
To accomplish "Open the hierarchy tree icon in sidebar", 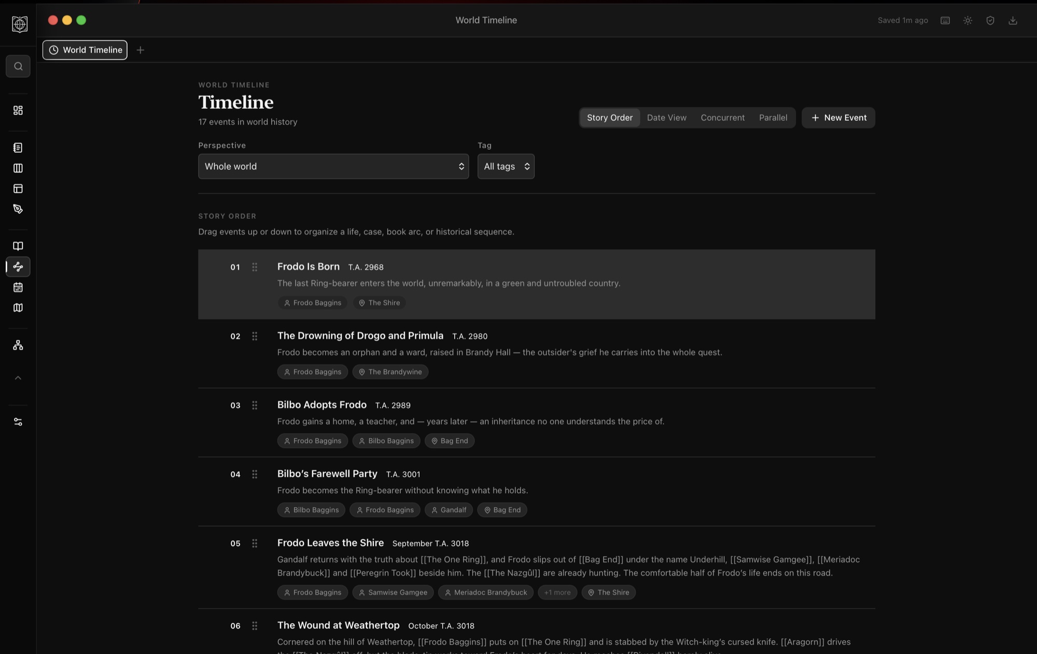I will [18, 345].
